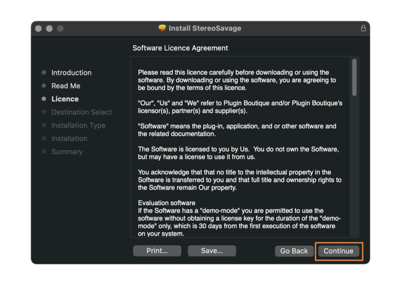Click the Software Licence Agreement heading
The image size is (401, 305).
click(180, 48)
